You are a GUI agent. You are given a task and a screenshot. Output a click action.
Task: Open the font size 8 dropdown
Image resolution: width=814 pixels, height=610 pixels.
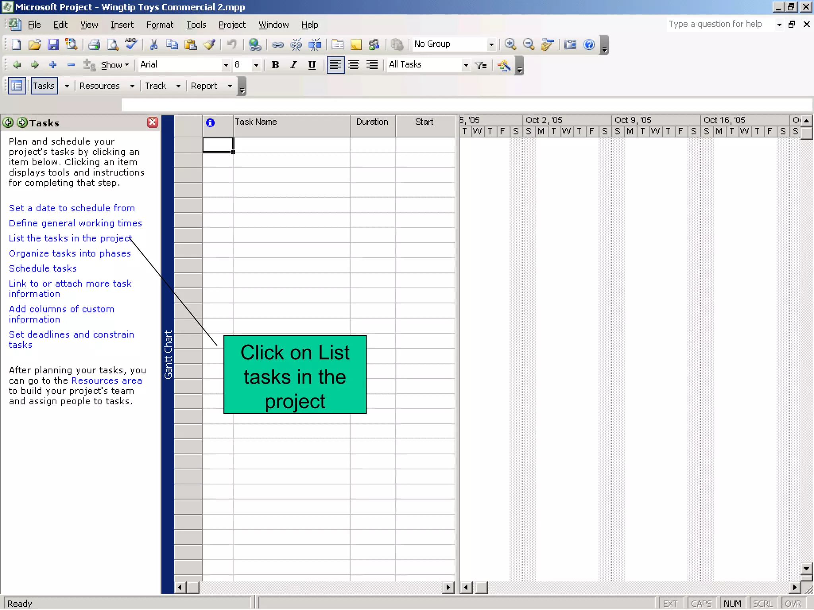click(x=256, y=65)
